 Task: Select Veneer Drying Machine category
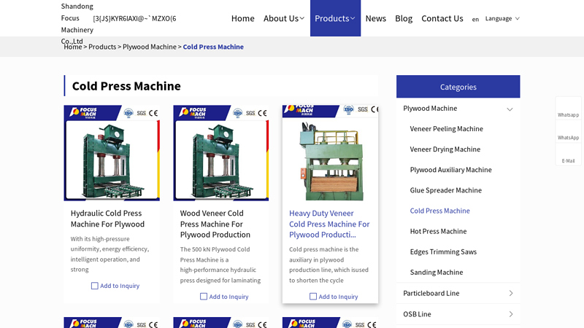(445, 149)
